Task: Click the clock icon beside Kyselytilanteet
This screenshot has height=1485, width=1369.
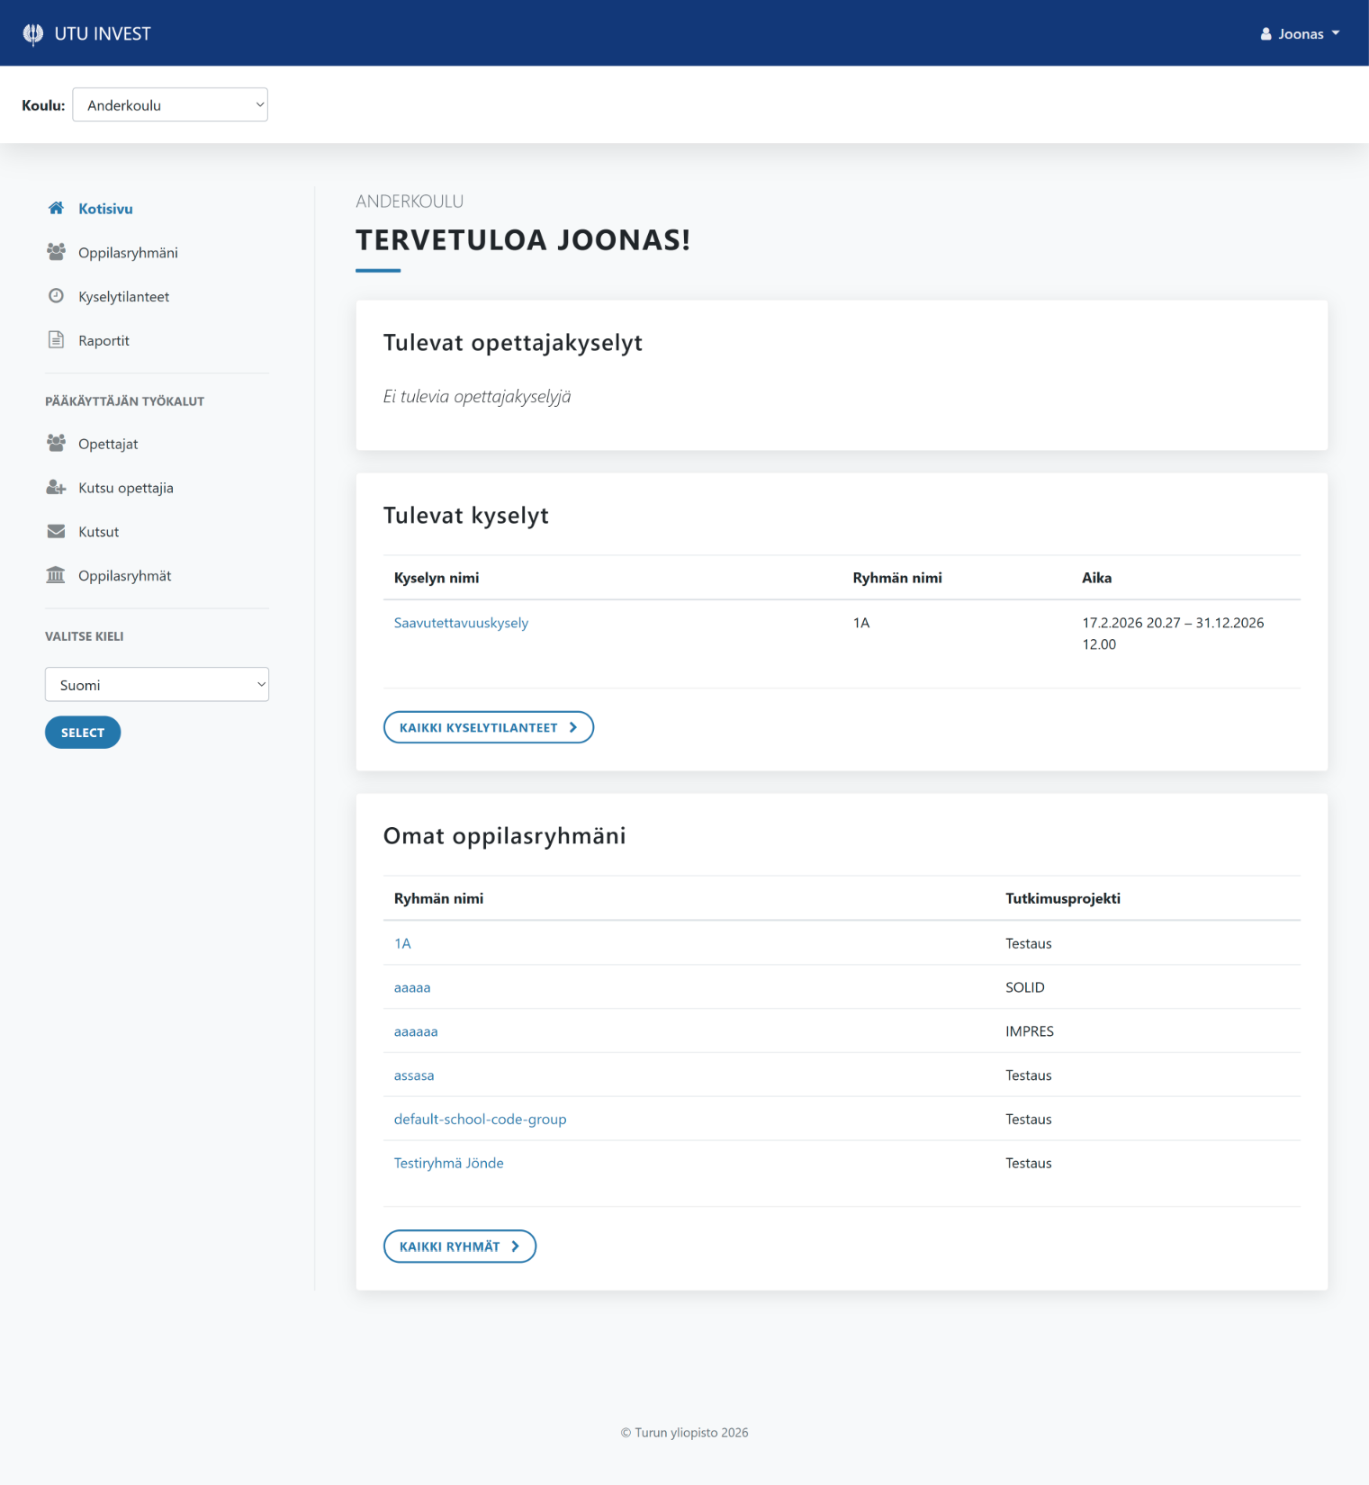Action: pyautogui.click(x=56, y=296)
